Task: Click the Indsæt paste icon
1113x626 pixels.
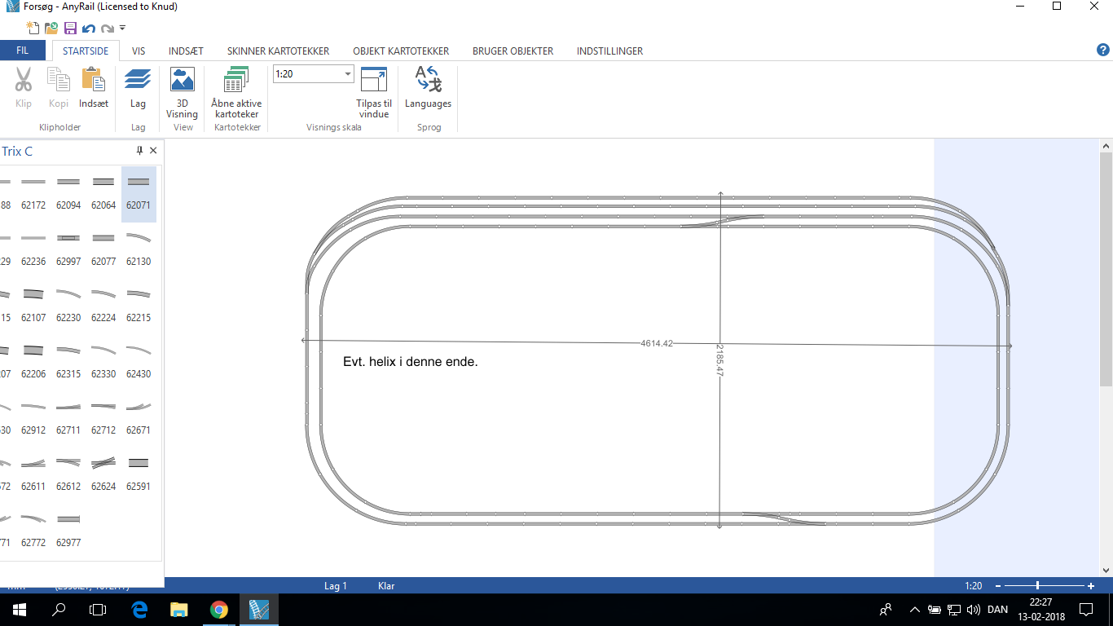Action: [94, 80]
